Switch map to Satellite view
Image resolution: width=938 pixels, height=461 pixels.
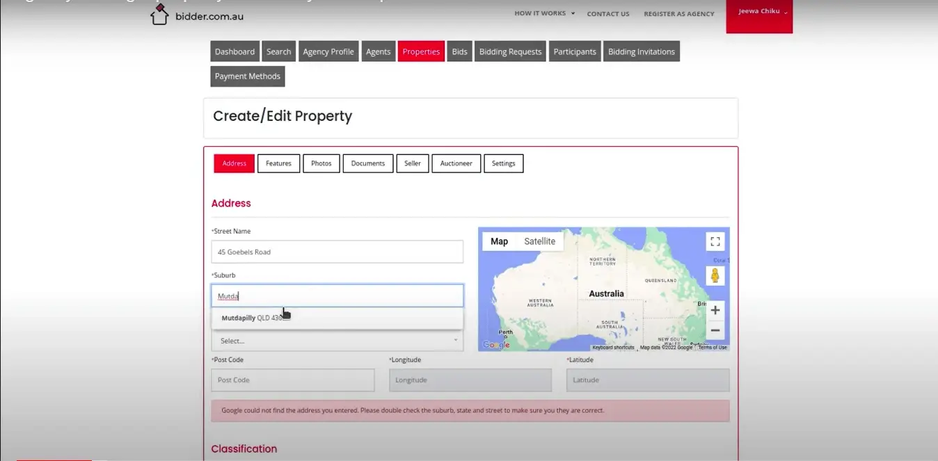[539, 241]
